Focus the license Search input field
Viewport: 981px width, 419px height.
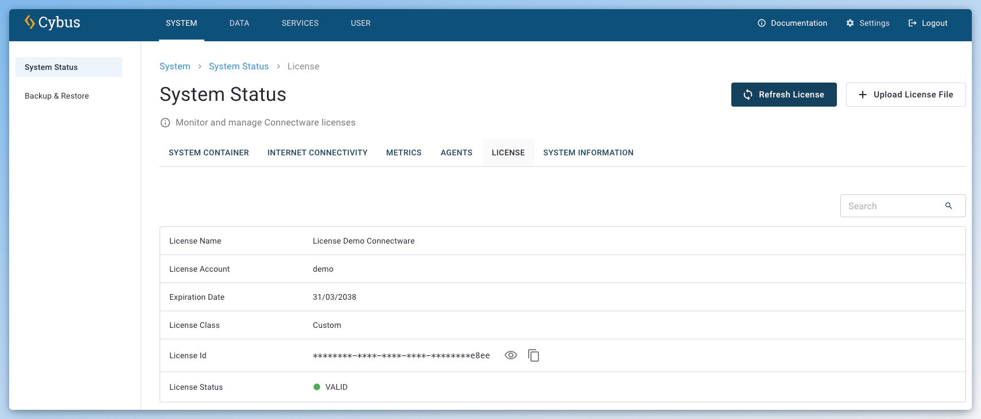pyautogui.click(x=893, y=206)
